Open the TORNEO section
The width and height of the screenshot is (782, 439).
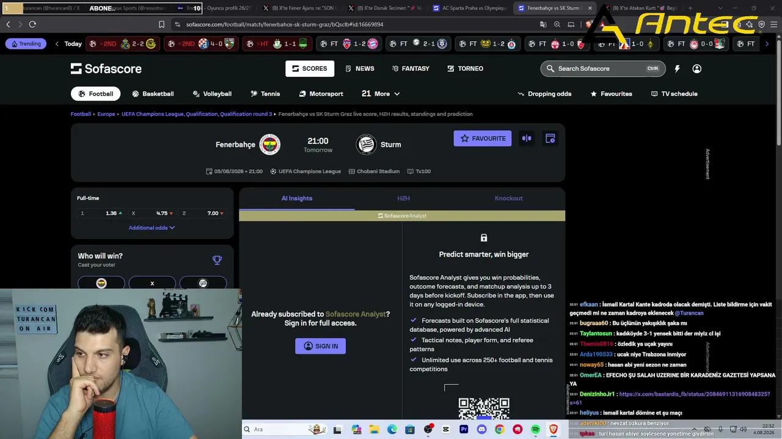[x=466, y=69]
